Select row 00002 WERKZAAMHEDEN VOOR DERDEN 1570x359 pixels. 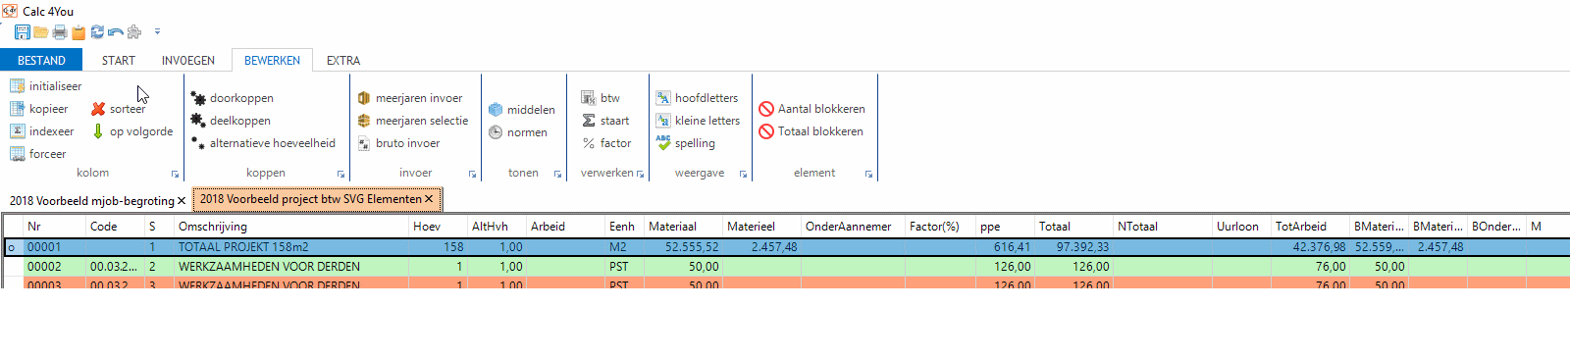coord(785,266)
